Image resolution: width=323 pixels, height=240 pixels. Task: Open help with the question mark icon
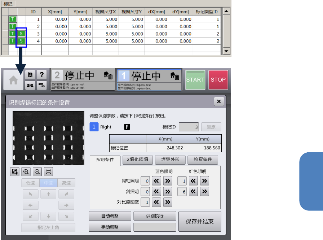pos(42,75)
